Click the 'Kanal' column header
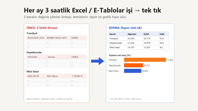198x111 pixels. pos(118,34)
